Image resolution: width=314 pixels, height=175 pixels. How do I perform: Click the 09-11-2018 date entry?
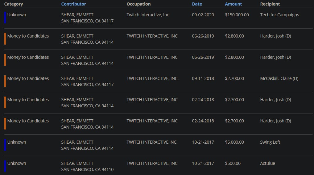[203, 78]
